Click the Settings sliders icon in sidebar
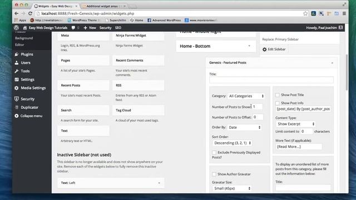This screenshot has height=200, width=356. [16, 79]
